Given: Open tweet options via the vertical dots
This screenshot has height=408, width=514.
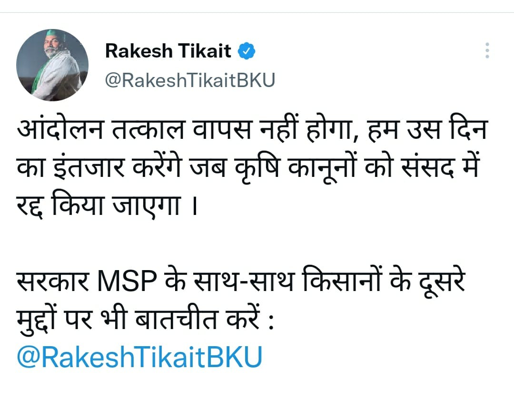Looking at the screenshot, I should 487,51.
